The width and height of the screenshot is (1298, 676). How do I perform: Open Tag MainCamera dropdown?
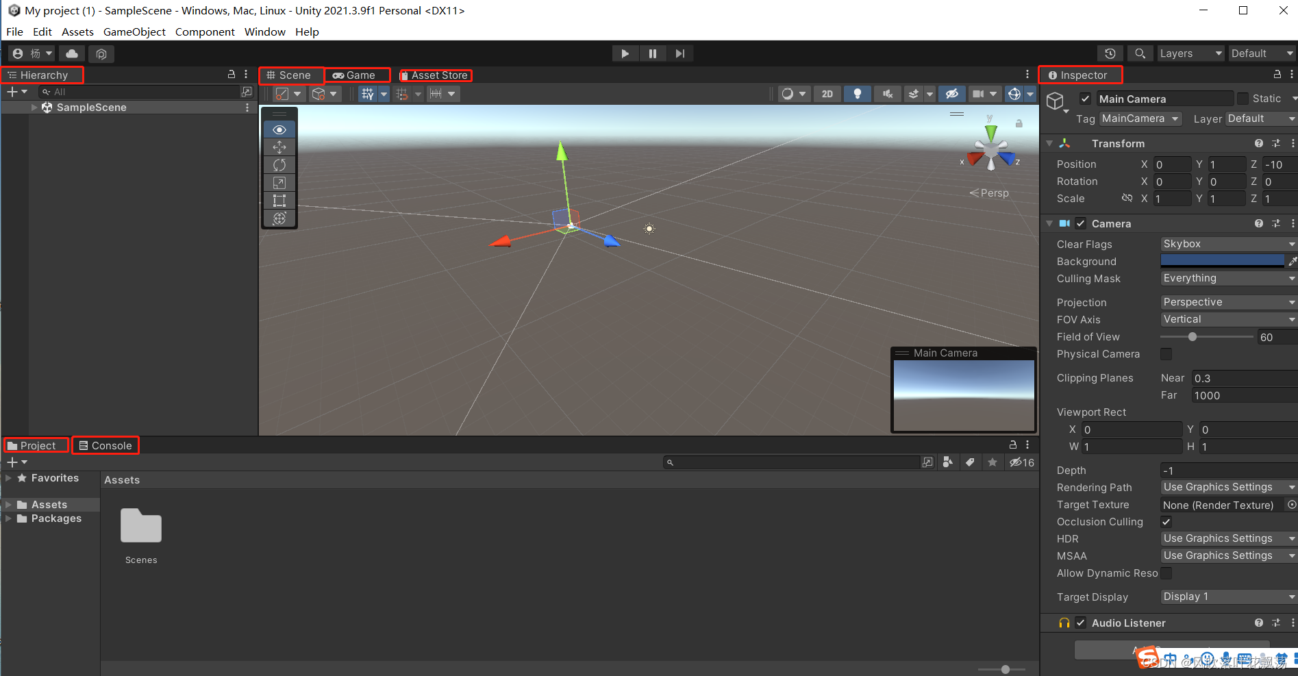pyautogui.click(x=1140, y=118)
